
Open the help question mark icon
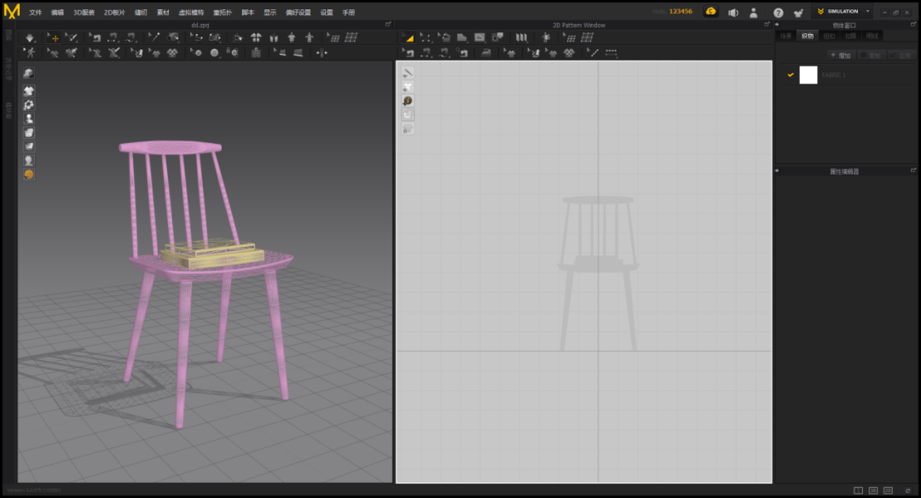tap(778, 13)
